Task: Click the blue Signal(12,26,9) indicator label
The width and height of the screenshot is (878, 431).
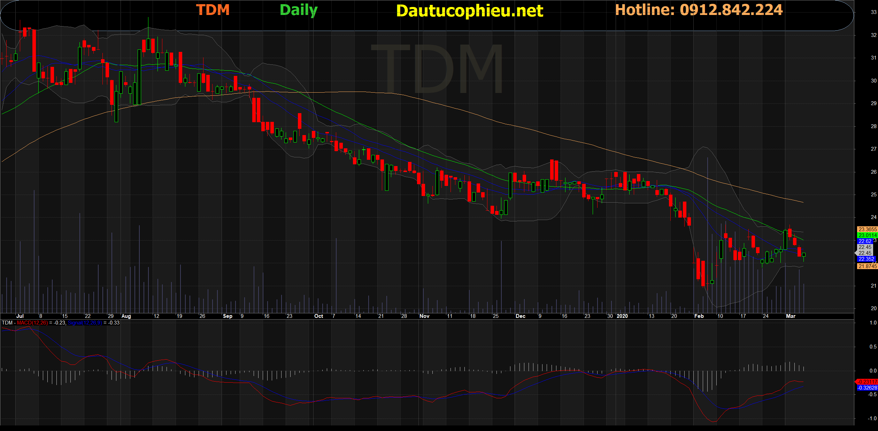Action: [85, 323]
